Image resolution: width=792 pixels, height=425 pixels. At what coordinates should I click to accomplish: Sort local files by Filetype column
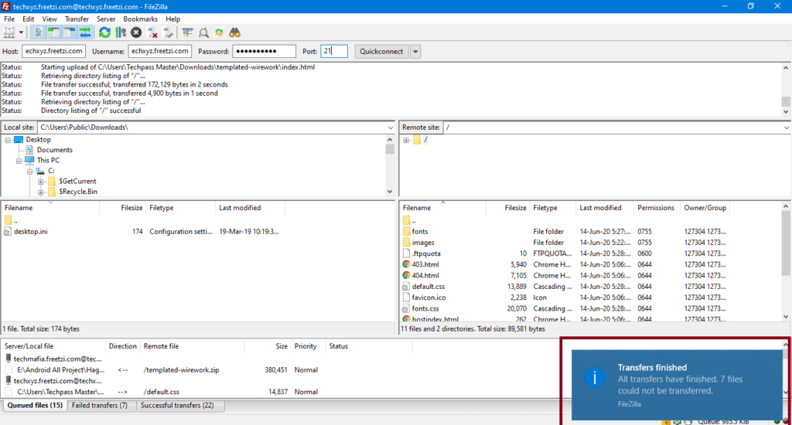[180, 207]
